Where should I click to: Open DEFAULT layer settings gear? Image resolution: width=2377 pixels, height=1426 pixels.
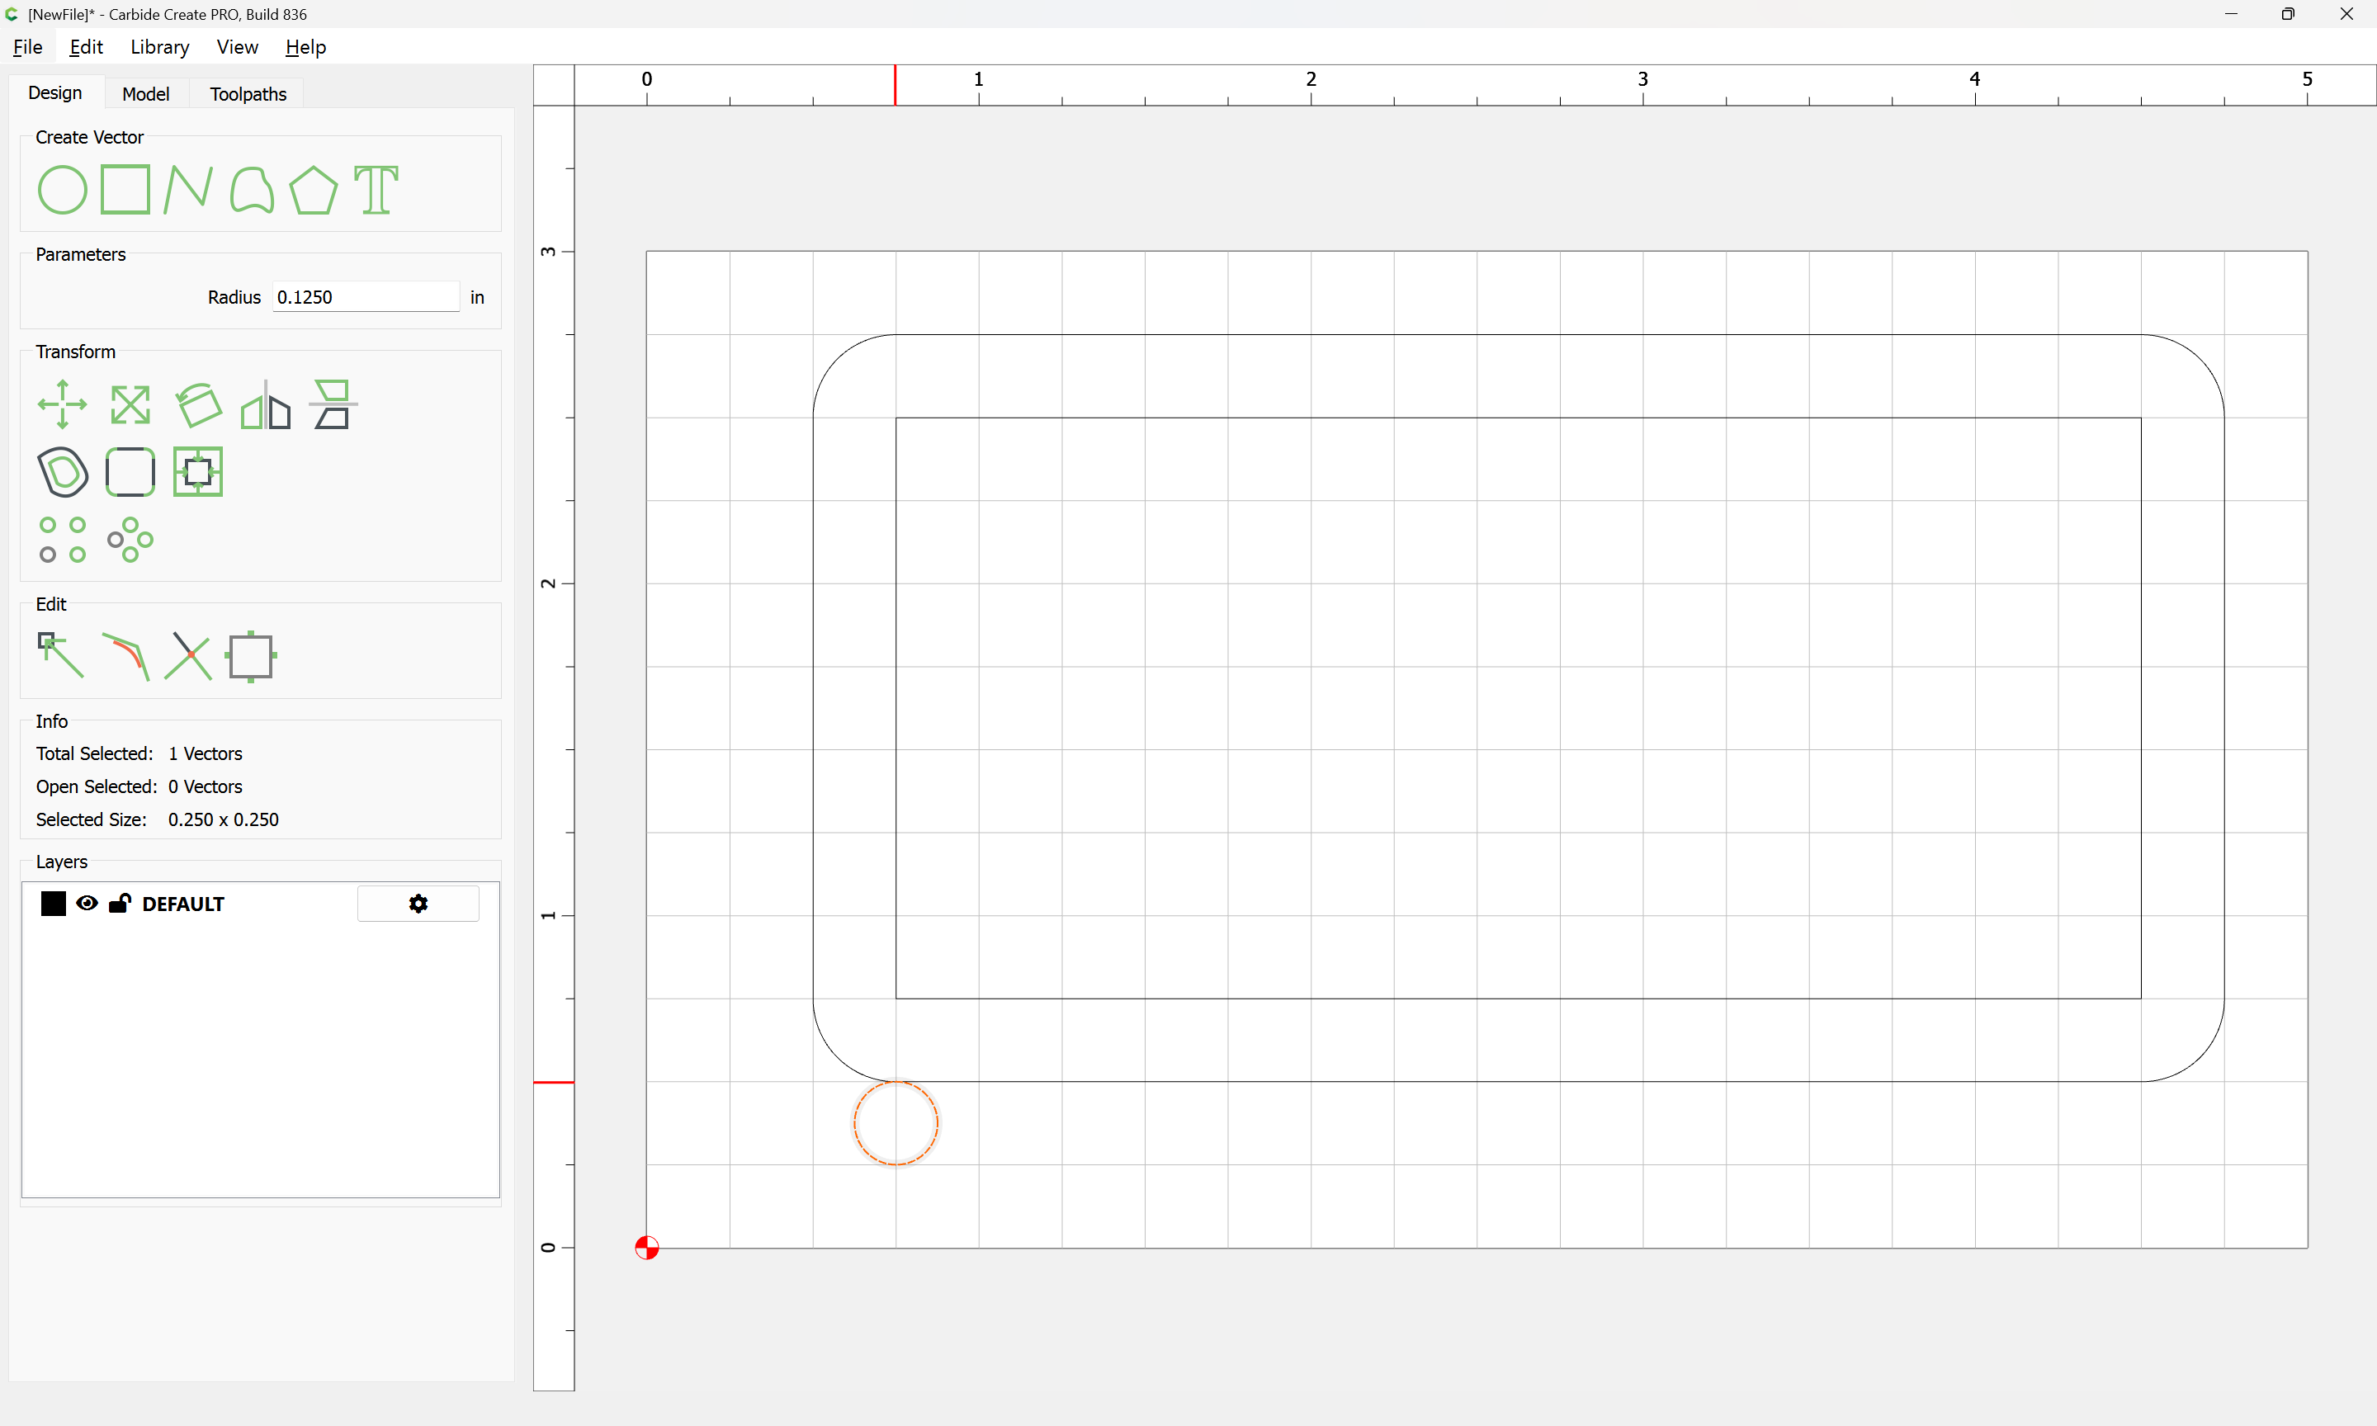pos(418,904)
